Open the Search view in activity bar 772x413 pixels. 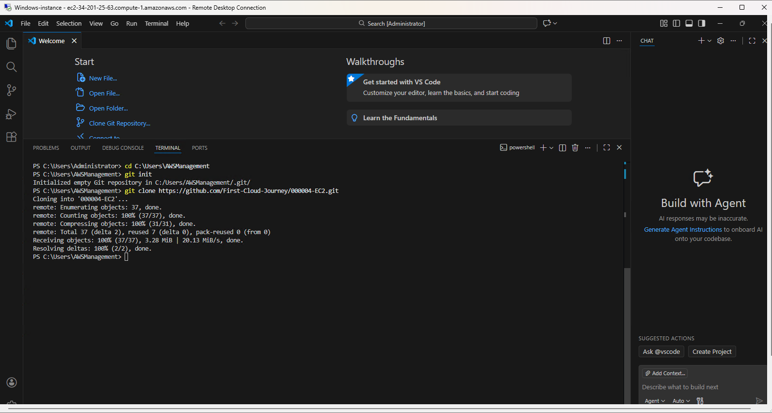point(12,67)
